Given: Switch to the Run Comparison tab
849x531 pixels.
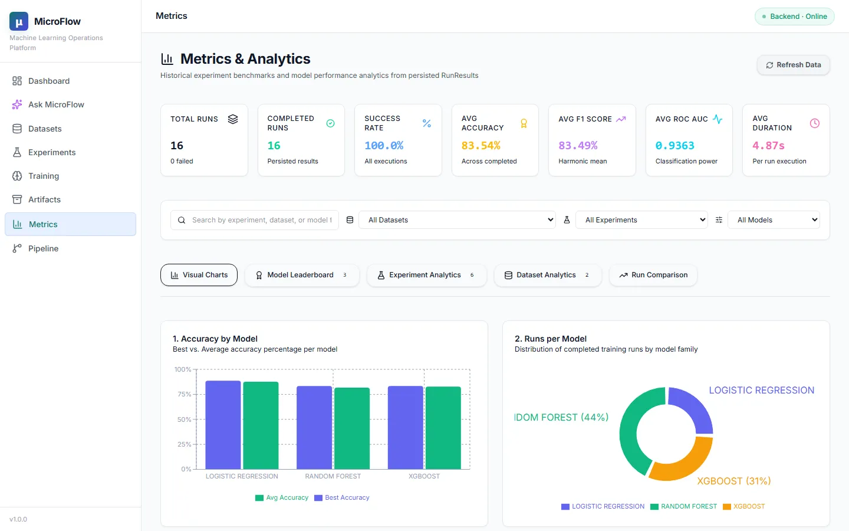Looking at the screenshot, I should point(653,275).
